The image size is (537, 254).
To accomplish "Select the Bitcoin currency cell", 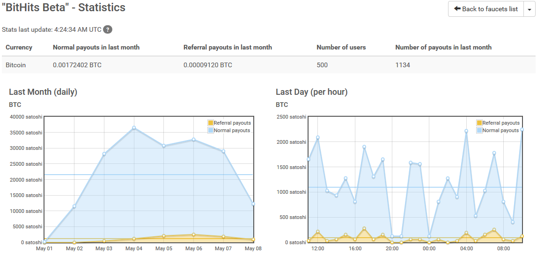I will [x=16, y=65].
